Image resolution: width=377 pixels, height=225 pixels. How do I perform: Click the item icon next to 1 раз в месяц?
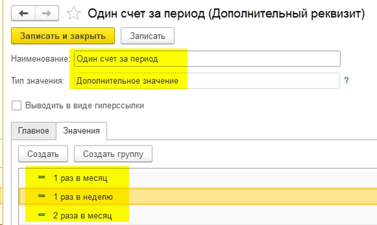41,177
